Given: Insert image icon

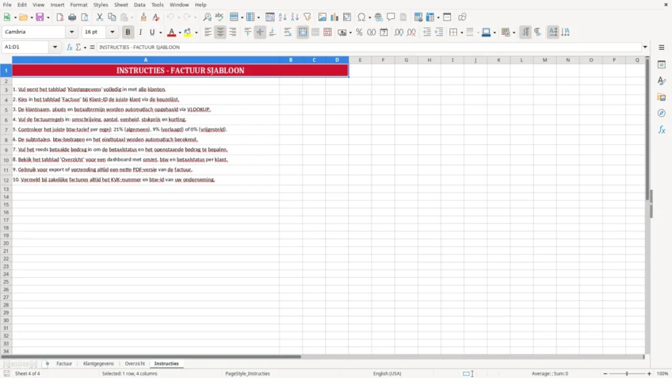Looking at the screenshot, I should [322, 17].
